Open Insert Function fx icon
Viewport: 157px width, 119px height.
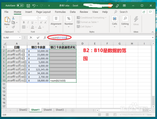pyautogui.click(x=45, y=37)
